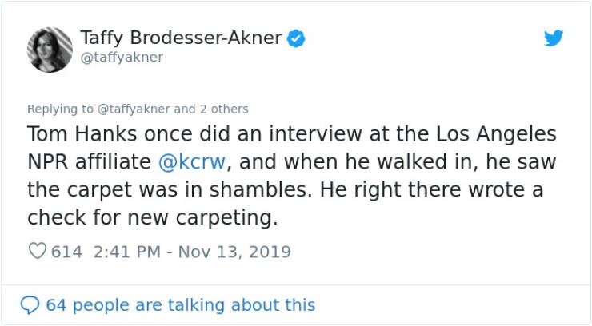592x326 pixels.
Task: Click the @taffyakner handle below the name
Action: coord(122,58)
